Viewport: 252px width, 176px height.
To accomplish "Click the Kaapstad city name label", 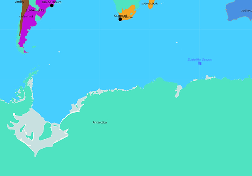I will (120, 16).
